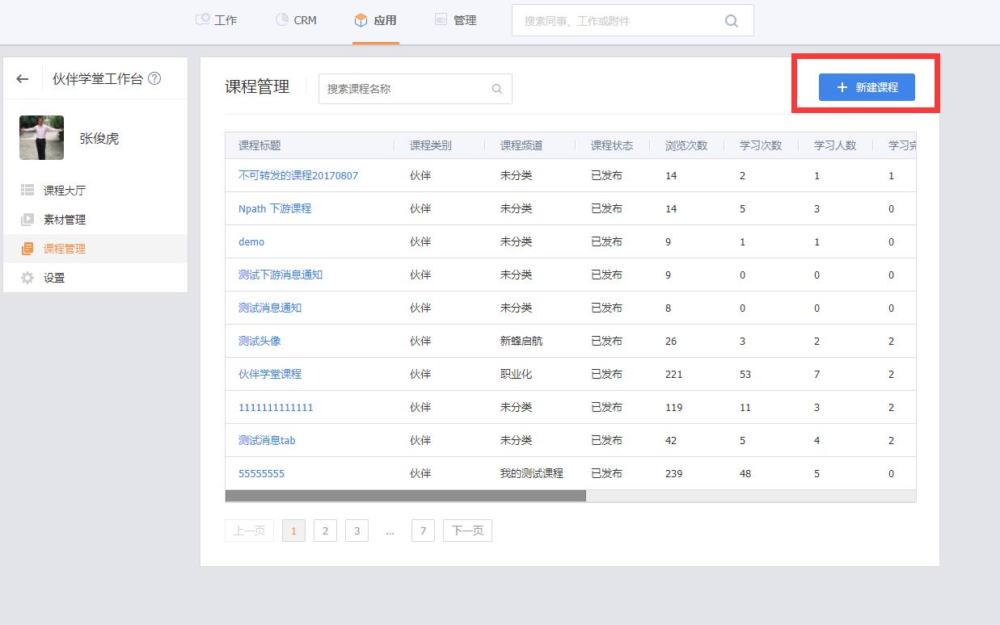Viewport: 1000px width, 625px height.
Task: Jump to page 7 in pagination
Action: tap(423, 531)
